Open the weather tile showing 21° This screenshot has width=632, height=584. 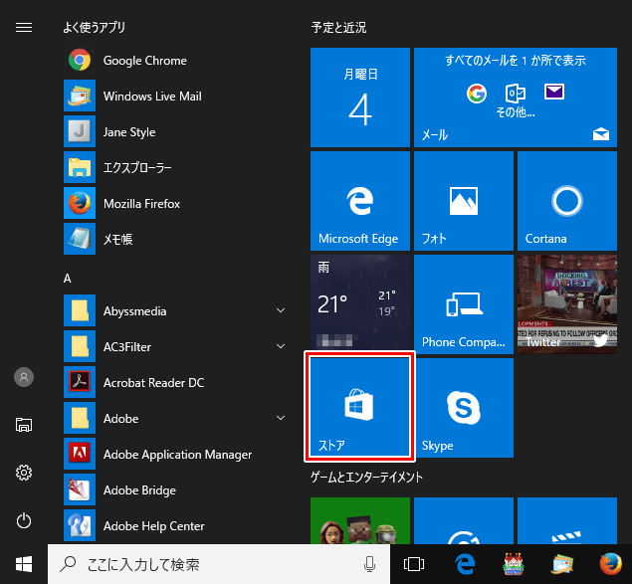click(x=360, y=304)
